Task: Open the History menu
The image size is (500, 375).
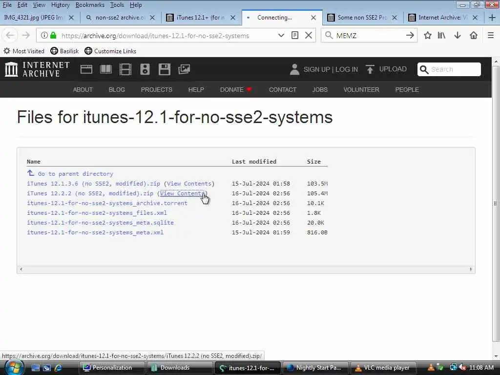Action: click(60, 5)
